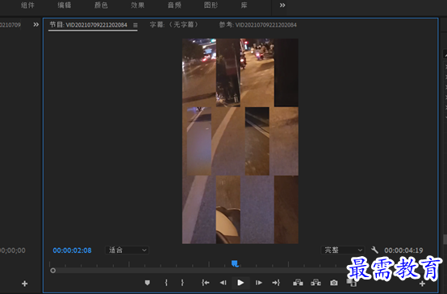The image size is (447, 294).
Task: Click plus button in source panel
Action: [x=24, y=284]
